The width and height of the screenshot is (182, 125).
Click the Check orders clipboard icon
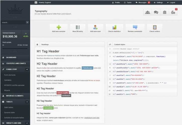[155, 27]
